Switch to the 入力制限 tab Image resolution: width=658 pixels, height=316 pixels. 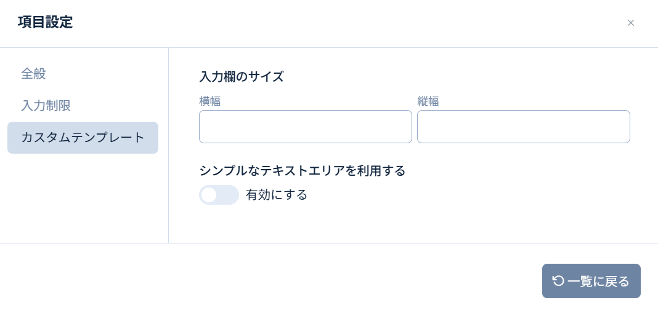click(x=46, y=105)
